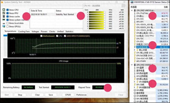Click the CPU chip icon beside Stress CPU
This screenshot has height=103, width=170.
(x=4, y=10)
